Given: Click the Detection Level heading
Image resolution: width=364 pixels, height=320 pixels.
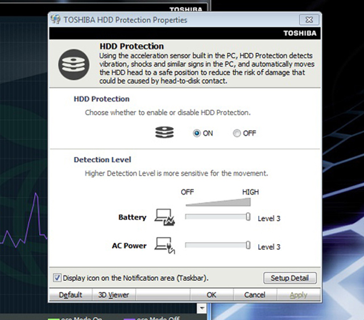Looking at the screenshot, I should pyautogui.click(x=102, y=160).
